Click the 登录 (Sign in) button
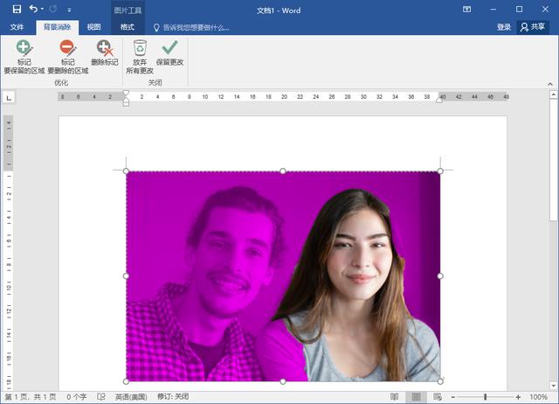This screenshot has height=404, width=559. [x=504, y=27]
